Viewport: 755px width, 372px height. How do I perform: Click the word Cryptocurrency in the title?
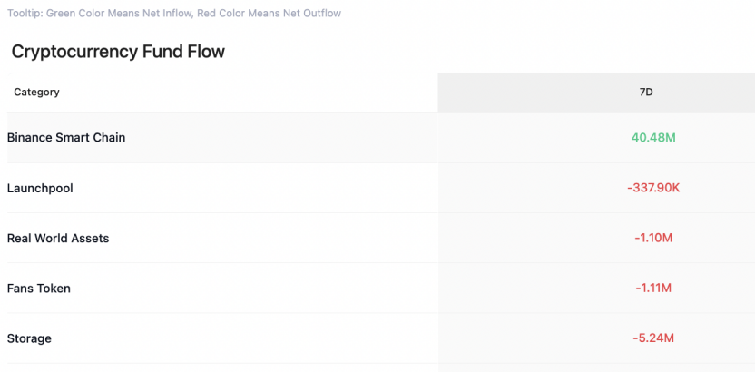tap(74, 52)
